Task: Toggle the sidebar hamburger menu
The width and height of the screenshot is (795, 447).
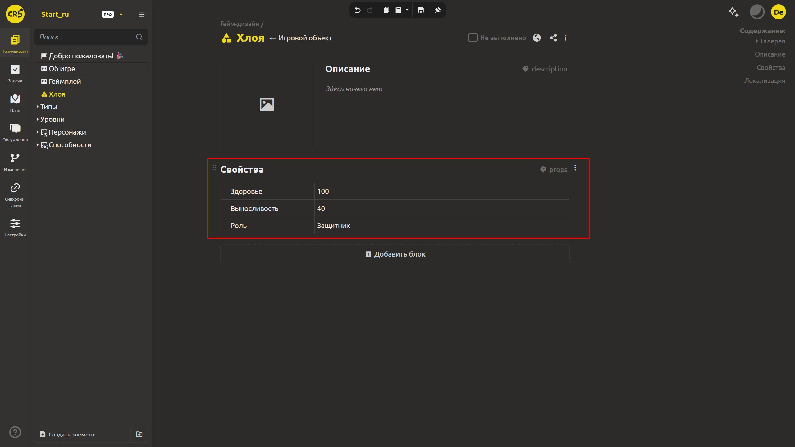Action: tap(141, 14)
